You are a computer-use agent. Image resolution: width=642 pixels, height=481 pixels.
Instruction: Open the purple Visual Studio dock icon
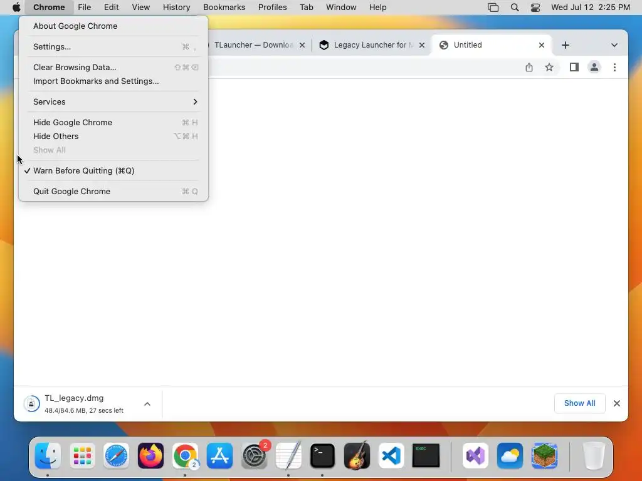(x=475, y=456)
